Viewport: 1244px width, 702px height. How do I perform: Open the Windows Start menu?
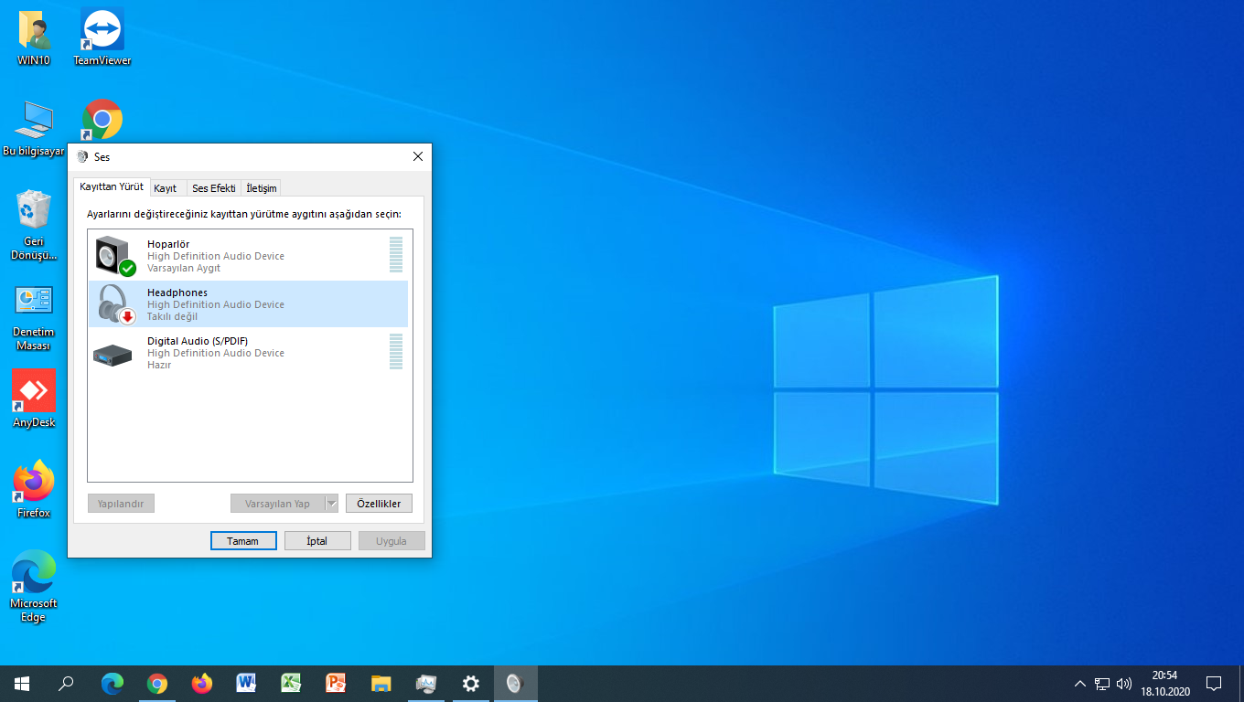coord(22,683)
